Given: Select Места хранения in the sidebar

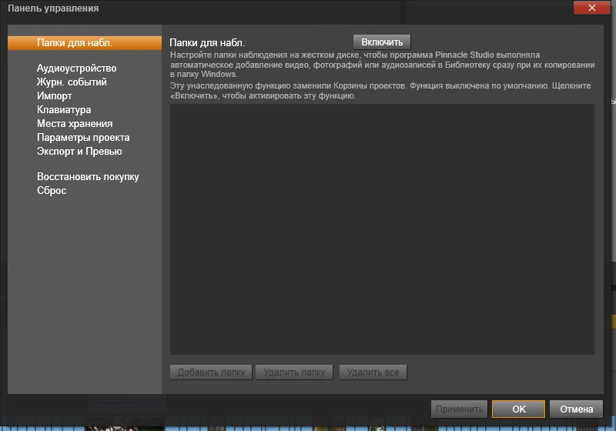Looking at the screenshot, I should (x=75, y=124).
